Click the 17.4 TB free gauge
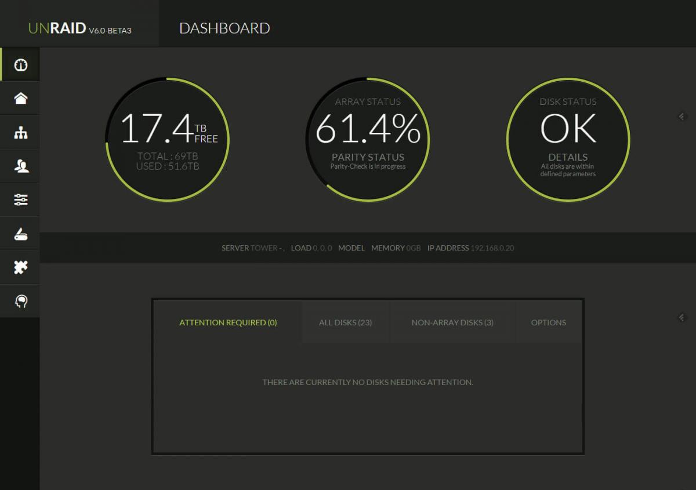The width and height of the screenshot is (696, 490). pos(168,139)
